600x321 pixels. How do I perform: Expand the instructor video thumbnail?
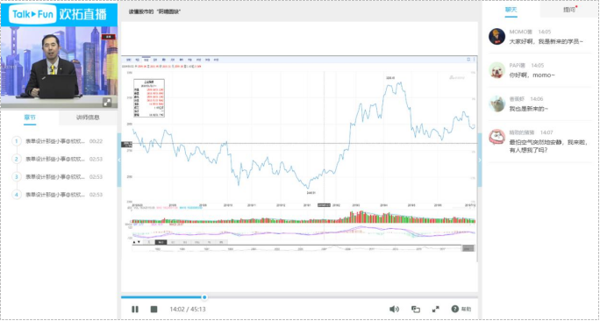(x=107, y=102)
